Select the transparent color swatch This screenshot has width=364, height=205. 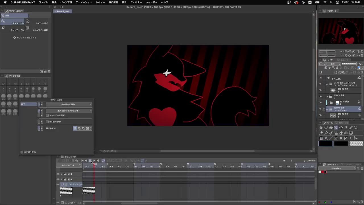(x=356, y=143)
